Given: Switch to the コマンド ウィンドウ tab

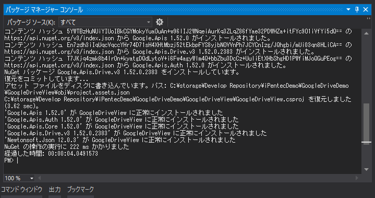Looking at the screenshot, I should (22, 190).
